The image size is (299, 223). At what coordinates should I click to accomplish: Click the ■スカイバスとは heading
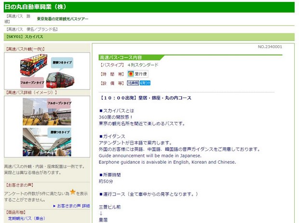coord(117,111)
